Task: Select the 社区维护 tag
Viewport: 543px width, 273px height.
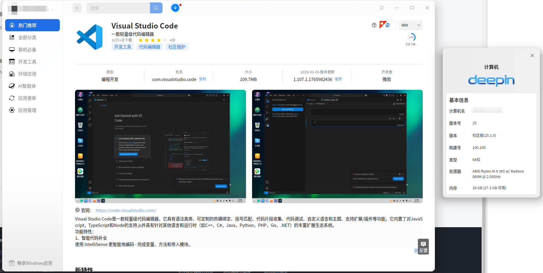Action: coord(177,47)
